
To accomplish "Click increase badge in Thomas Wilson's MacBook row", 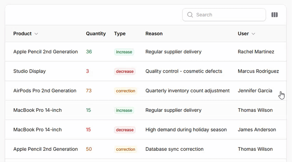I will (124, 110).
